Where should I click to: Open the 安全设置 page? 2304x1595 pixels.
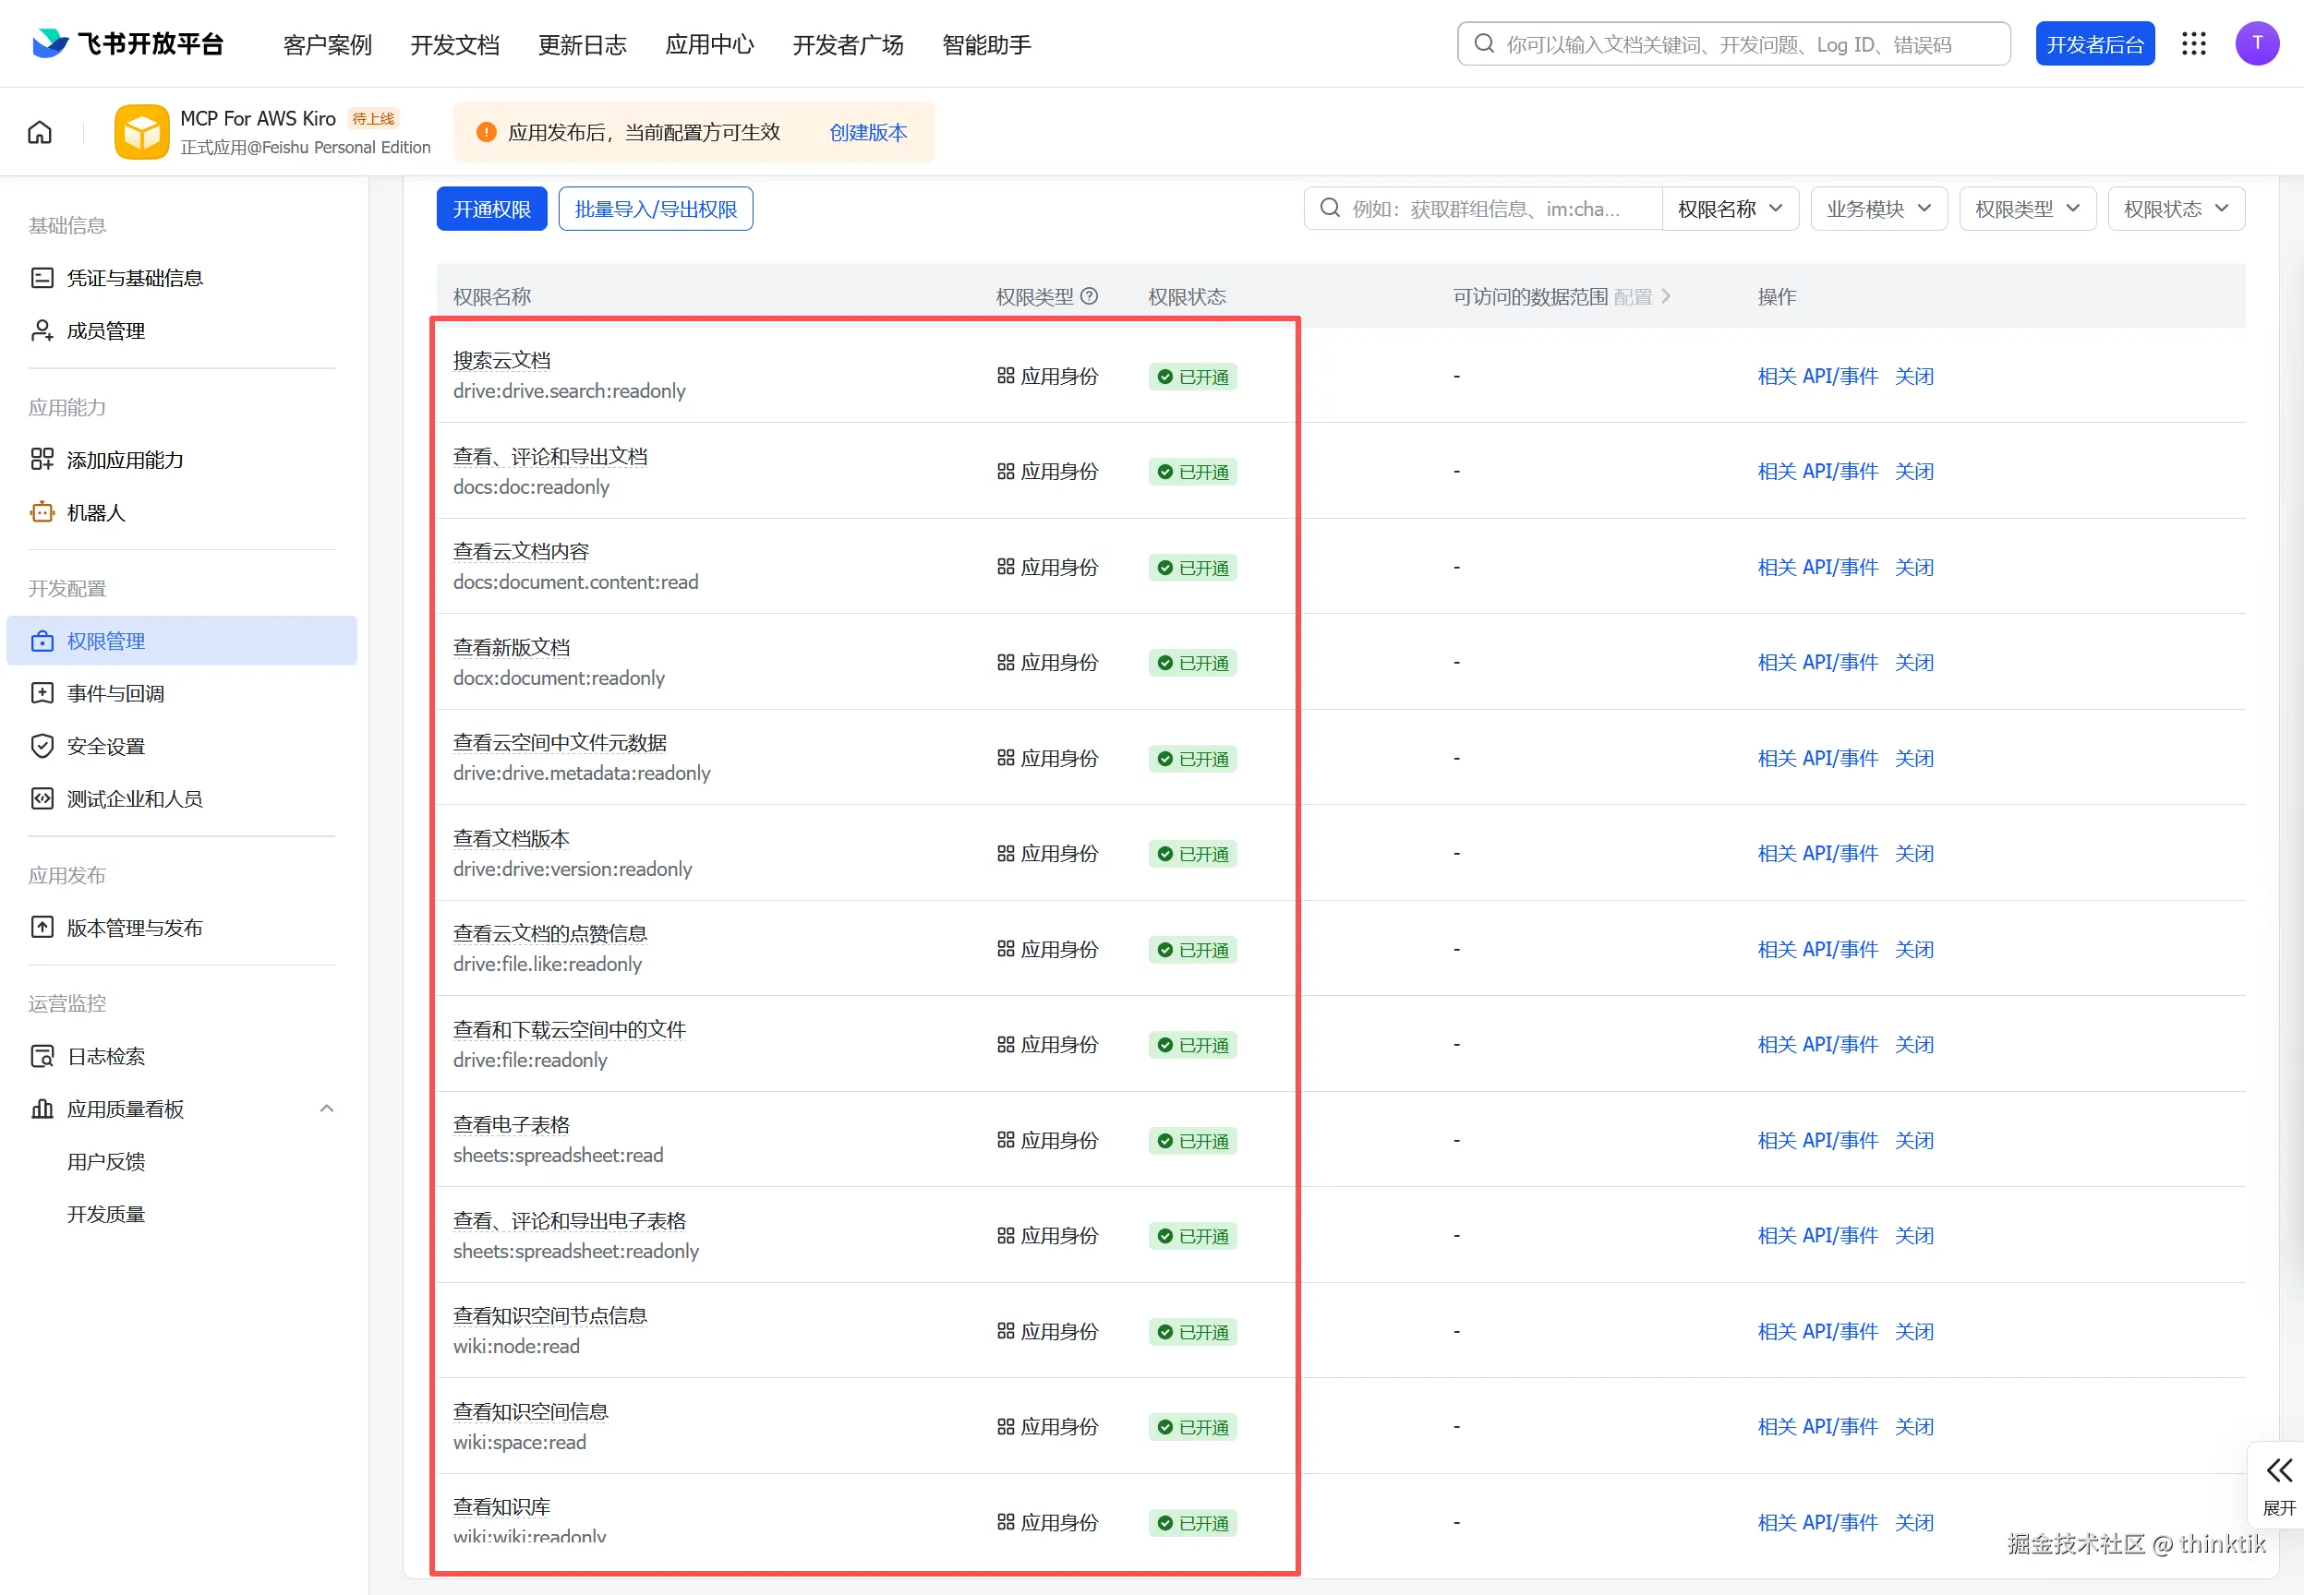tap(106, 747)
